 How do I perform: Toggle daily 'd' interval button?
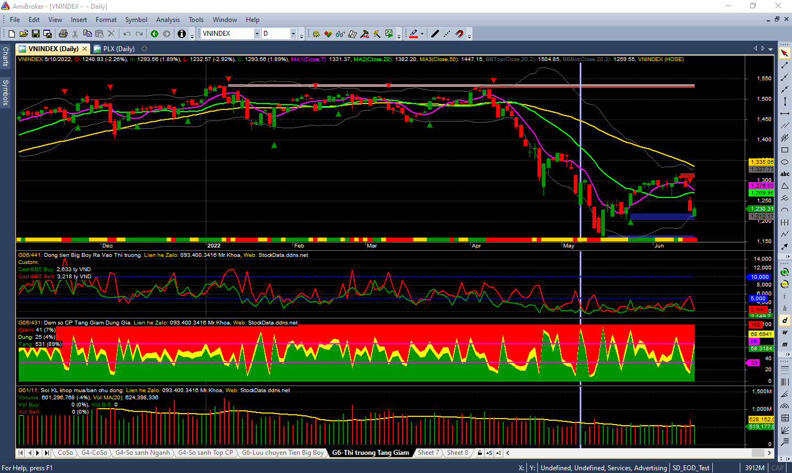coord(785,320)
